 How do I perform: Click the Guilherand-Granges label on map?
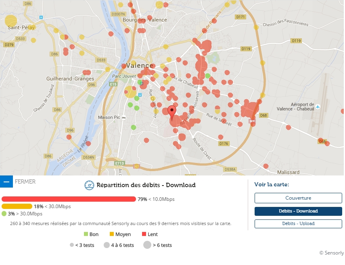click(70, 79)
